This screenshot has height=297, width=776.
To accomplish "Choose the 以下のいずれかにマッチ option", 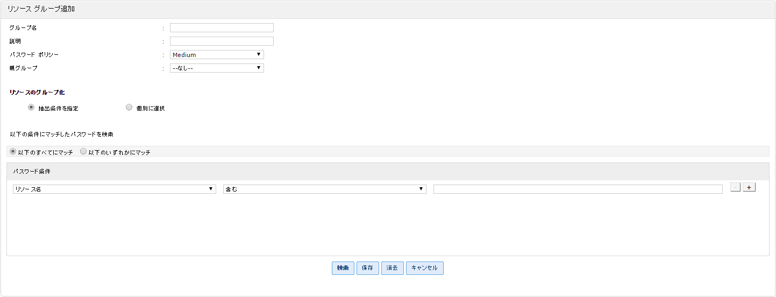I will (83, 152).
